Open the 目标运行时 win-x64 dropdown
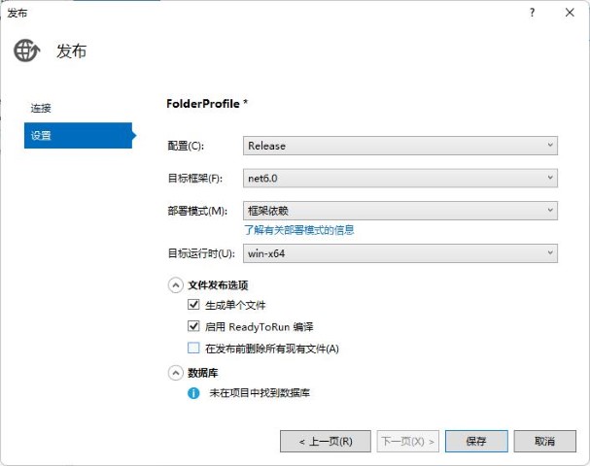 [400, 253]
